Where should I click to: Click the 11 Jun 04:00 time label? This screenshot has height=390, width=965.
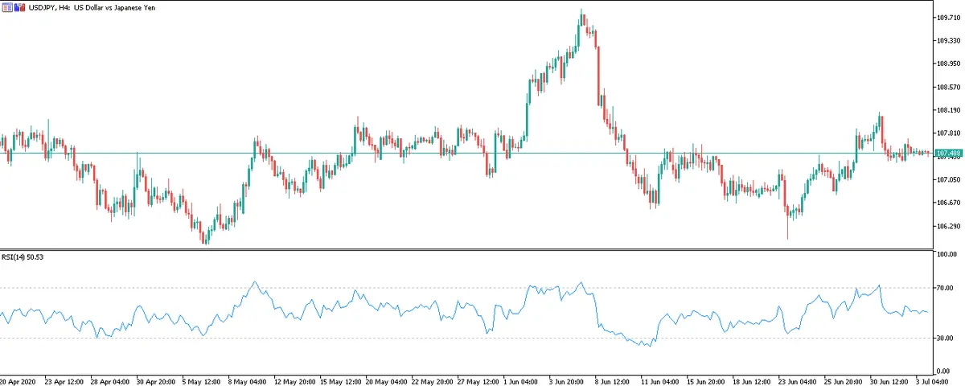(x=660, y=383)
